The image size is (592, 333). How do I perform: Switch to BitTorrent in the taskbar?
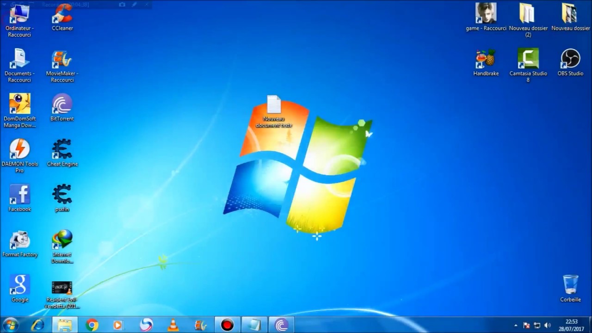click(281, 325)
